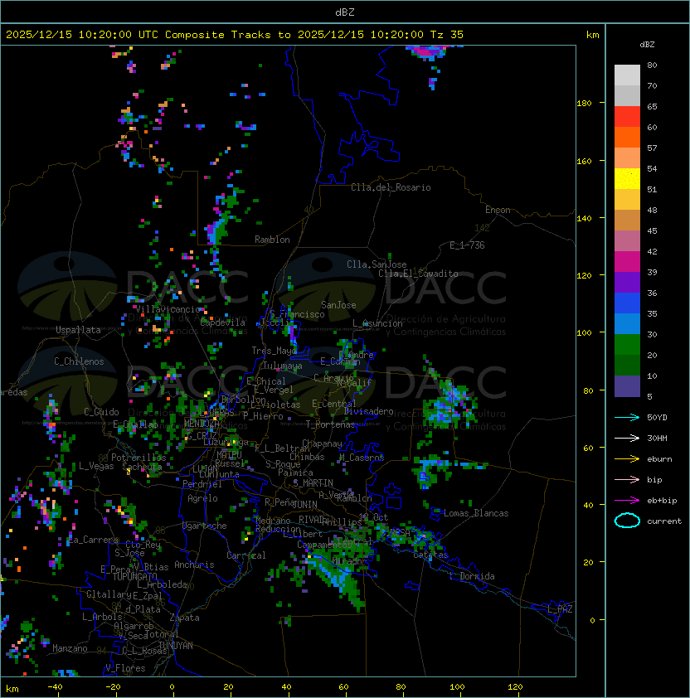Click the 'TUPUNGATO' map label
Viewport: 690px width, 698px height.
[134, 577]
